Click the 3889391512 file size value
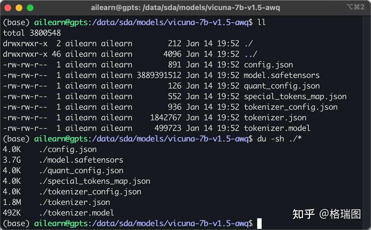Screen dimensions: 371x230 tap(159, 75)
